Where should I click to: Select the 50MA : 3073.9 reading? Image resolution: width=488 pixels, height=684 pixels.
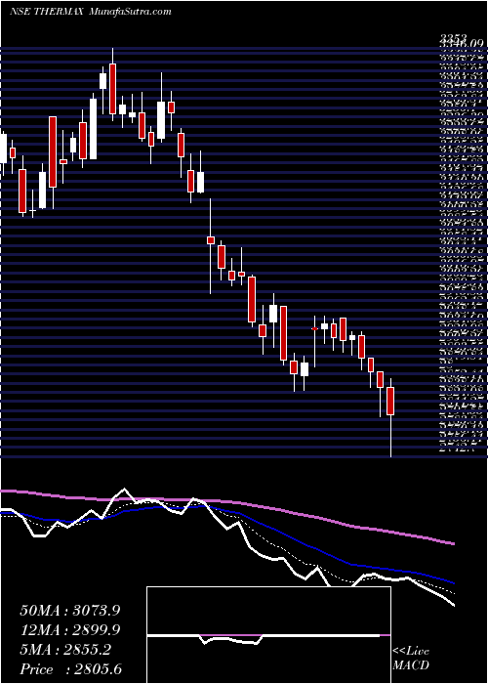(69, 611)
